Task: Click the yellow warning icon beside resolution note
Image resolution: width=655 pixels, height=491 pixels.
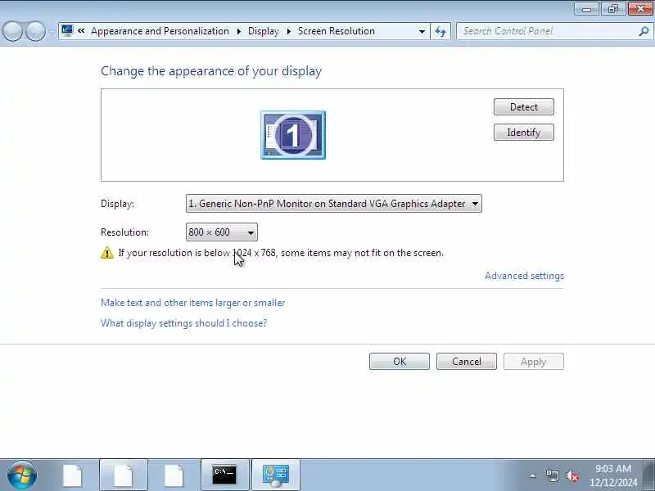Action: (x=107, y=253)
